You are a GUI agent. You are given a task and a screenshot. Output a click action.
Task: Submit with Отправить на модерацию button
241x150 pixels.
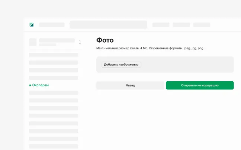coord(200,85)
